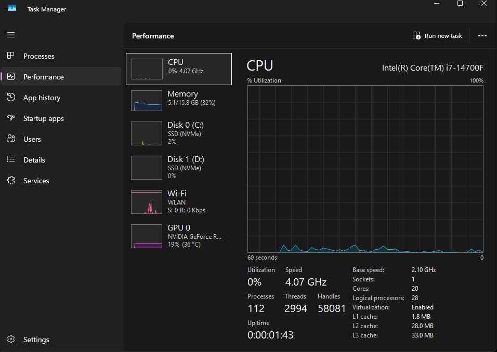
Task: Click NVIDIA GeForce GPU 0 label
Action: 194,236
